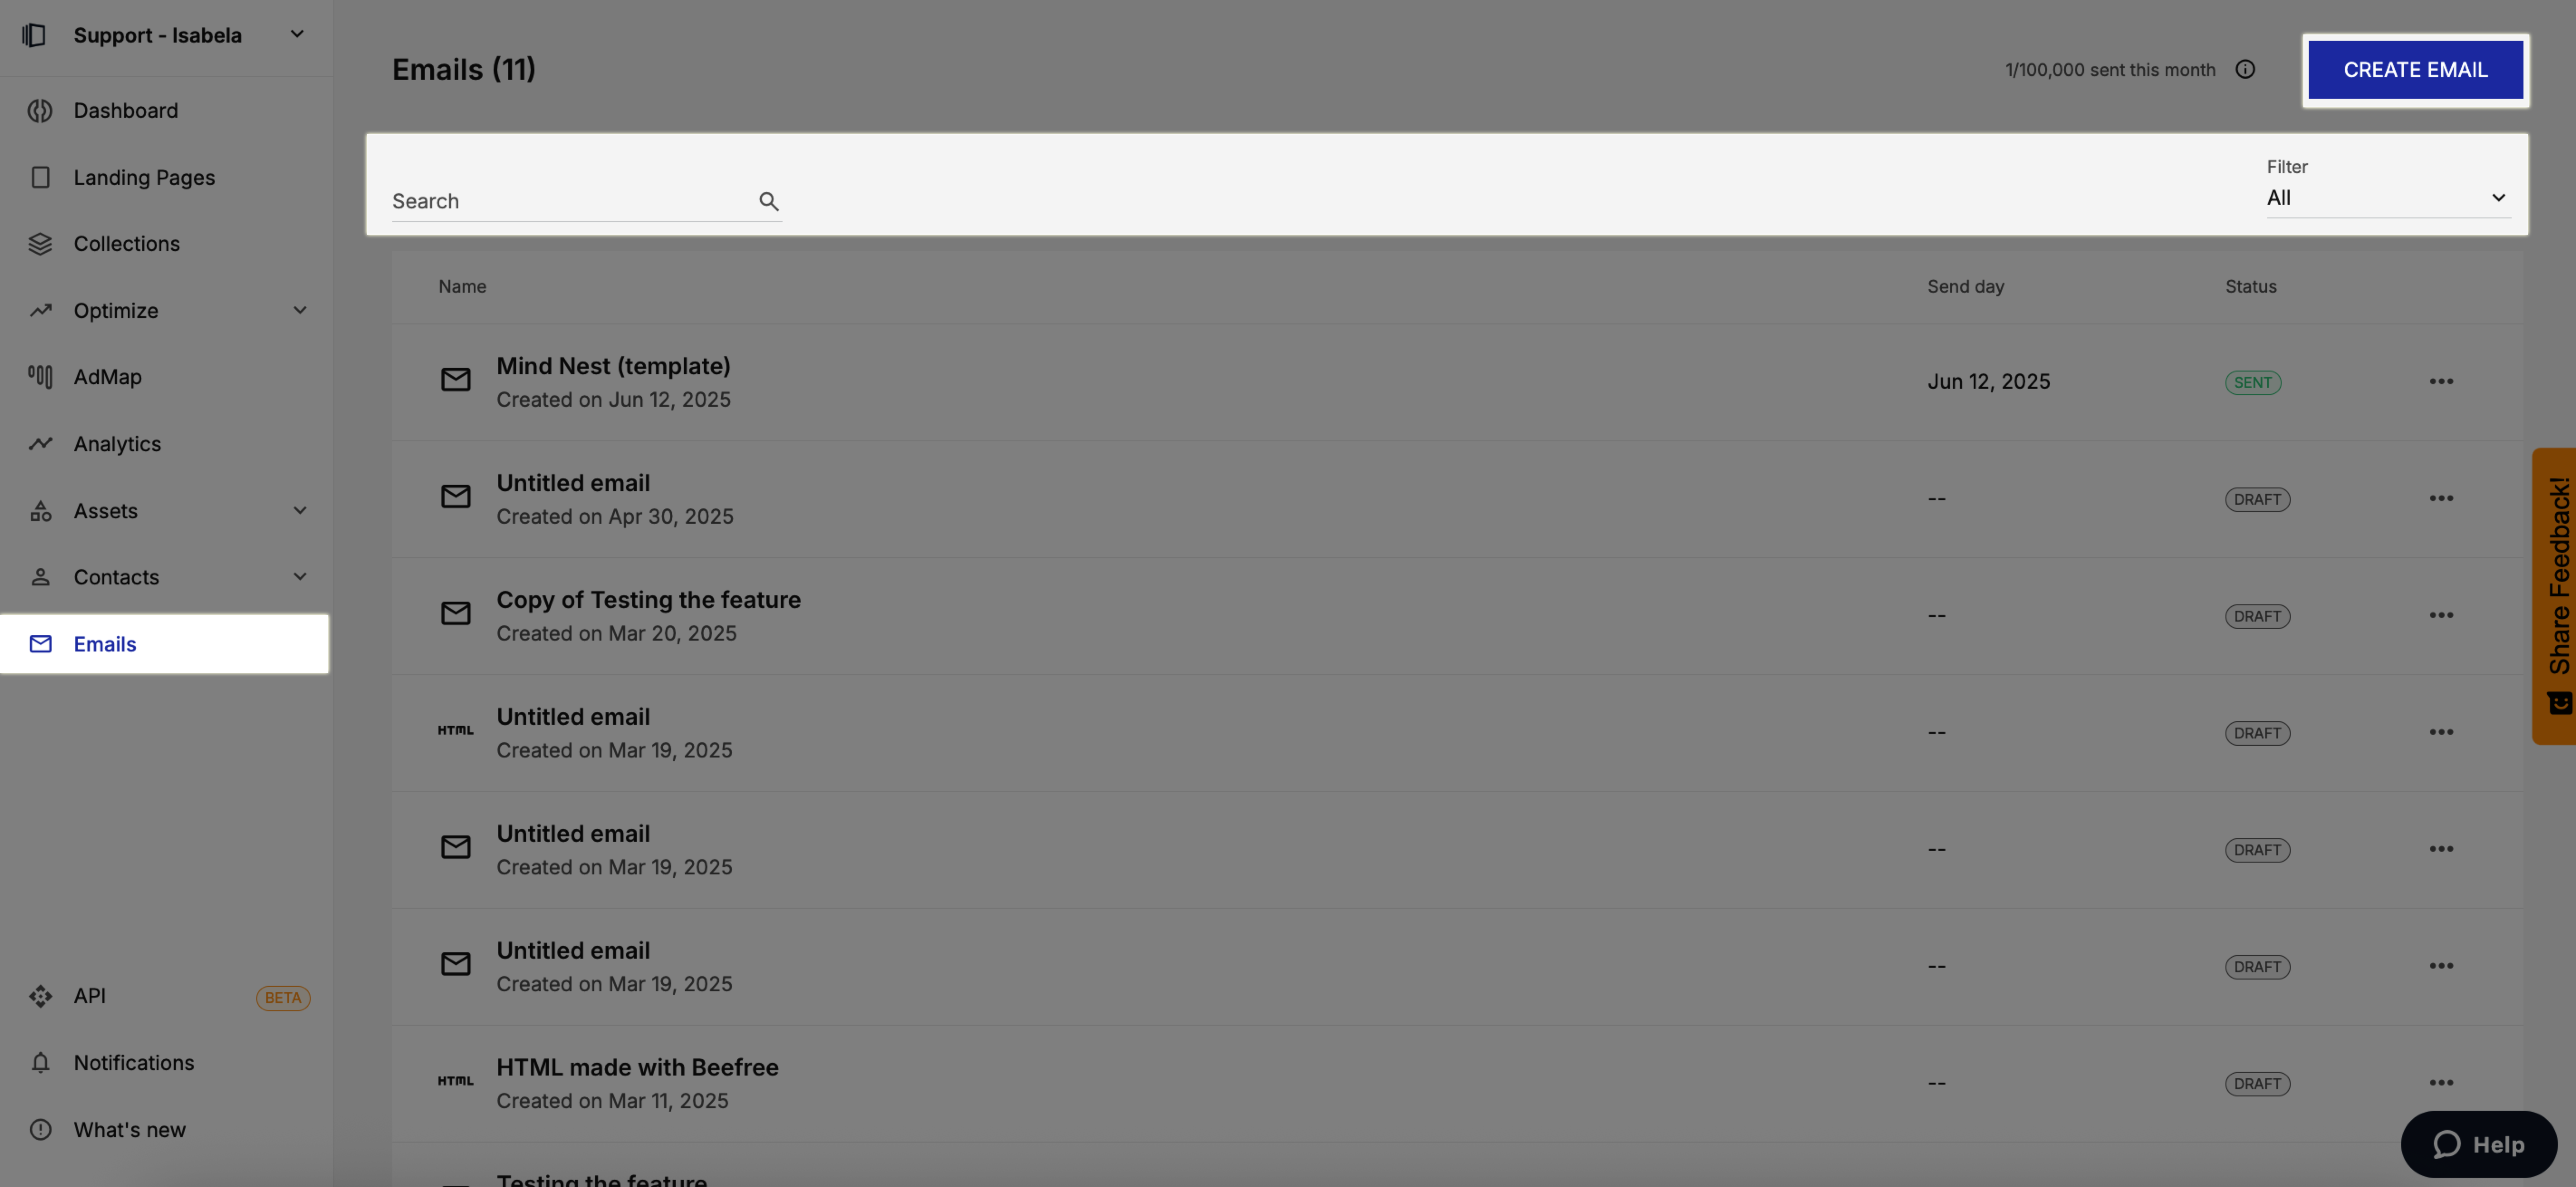Click DRAFT badge of Copy of Testing the feature
Viewport: 2576px width, 1187px height.
pos(2257,617)
